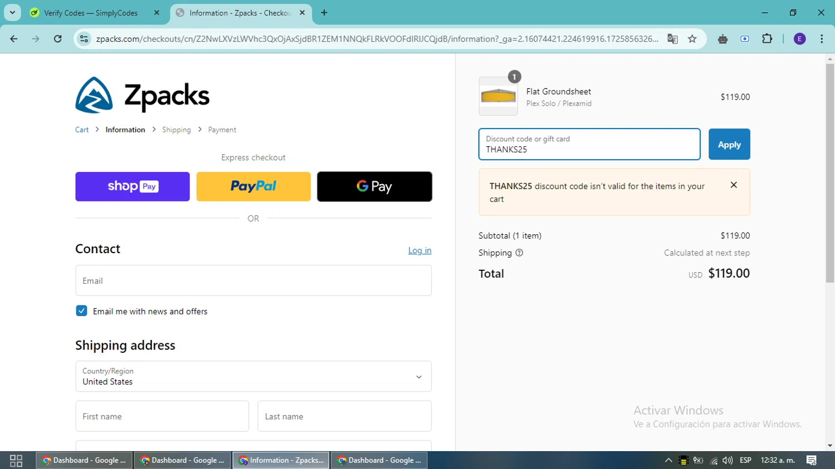The width and height of the screenshot is (835, 469).
Task: Focus the First name field
Action: [x=162, y=416]
